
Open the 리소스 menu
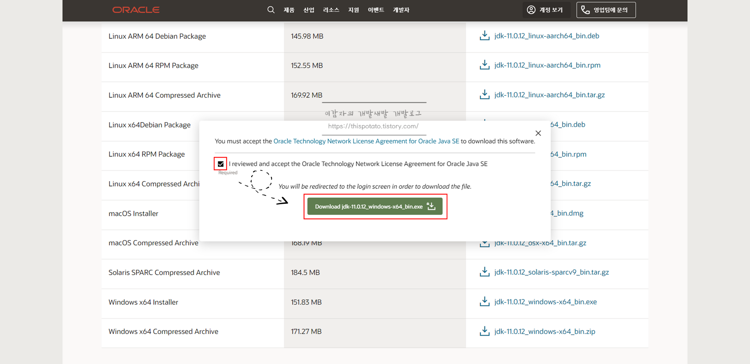[331, 10]
